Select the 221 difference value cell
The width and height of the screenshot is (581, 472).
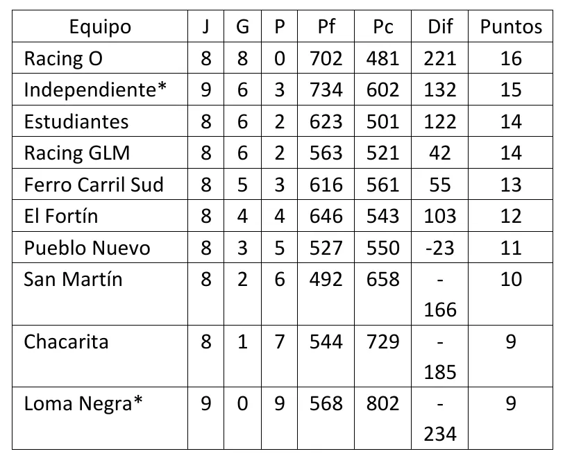tap(440, 58)
